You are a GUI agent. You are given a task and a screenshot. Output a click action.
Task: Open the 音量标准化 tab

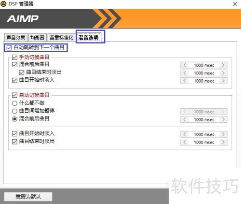click(61, 38)
